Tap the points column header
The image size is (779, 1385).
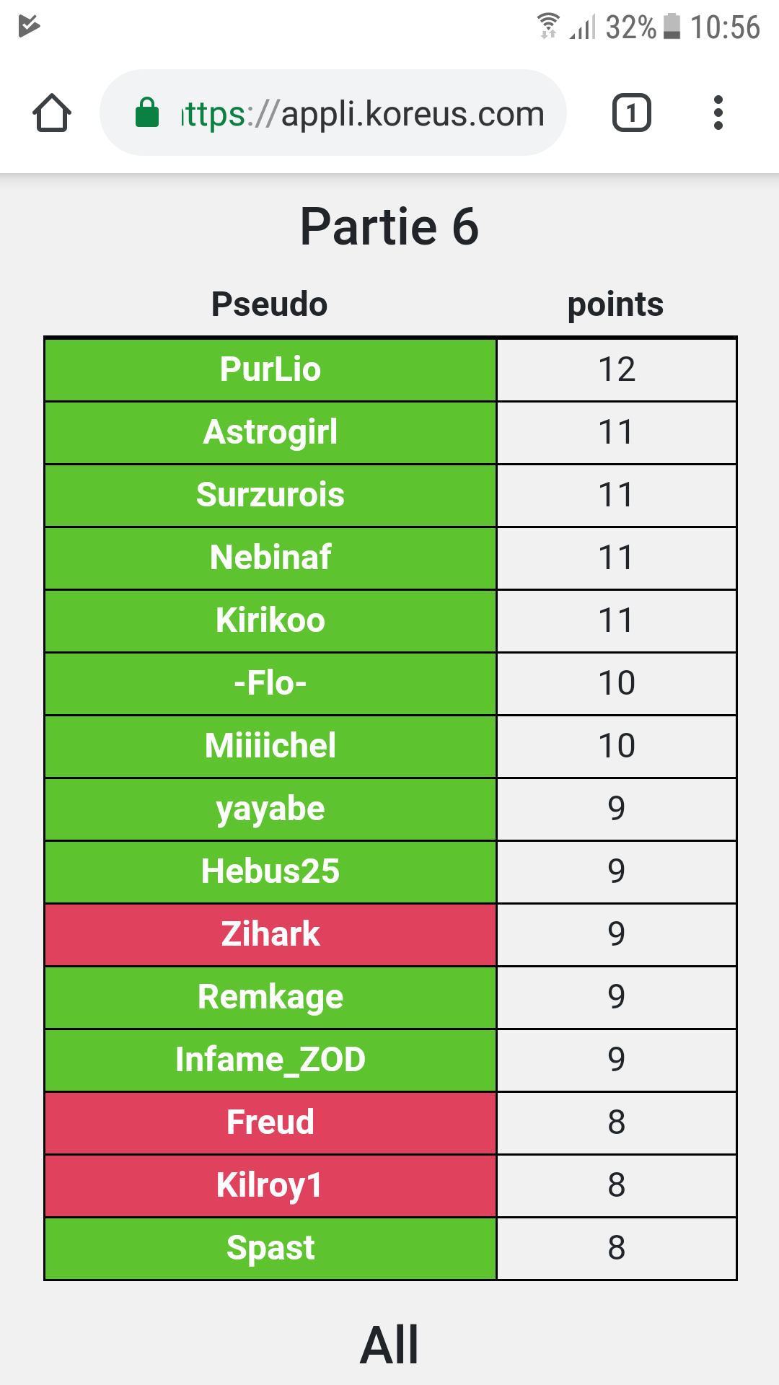[x=615, y=304]
